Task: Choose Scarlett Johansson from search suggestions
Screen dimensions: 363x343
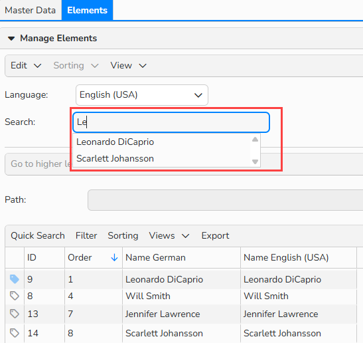Action: (x=115, y=159)
